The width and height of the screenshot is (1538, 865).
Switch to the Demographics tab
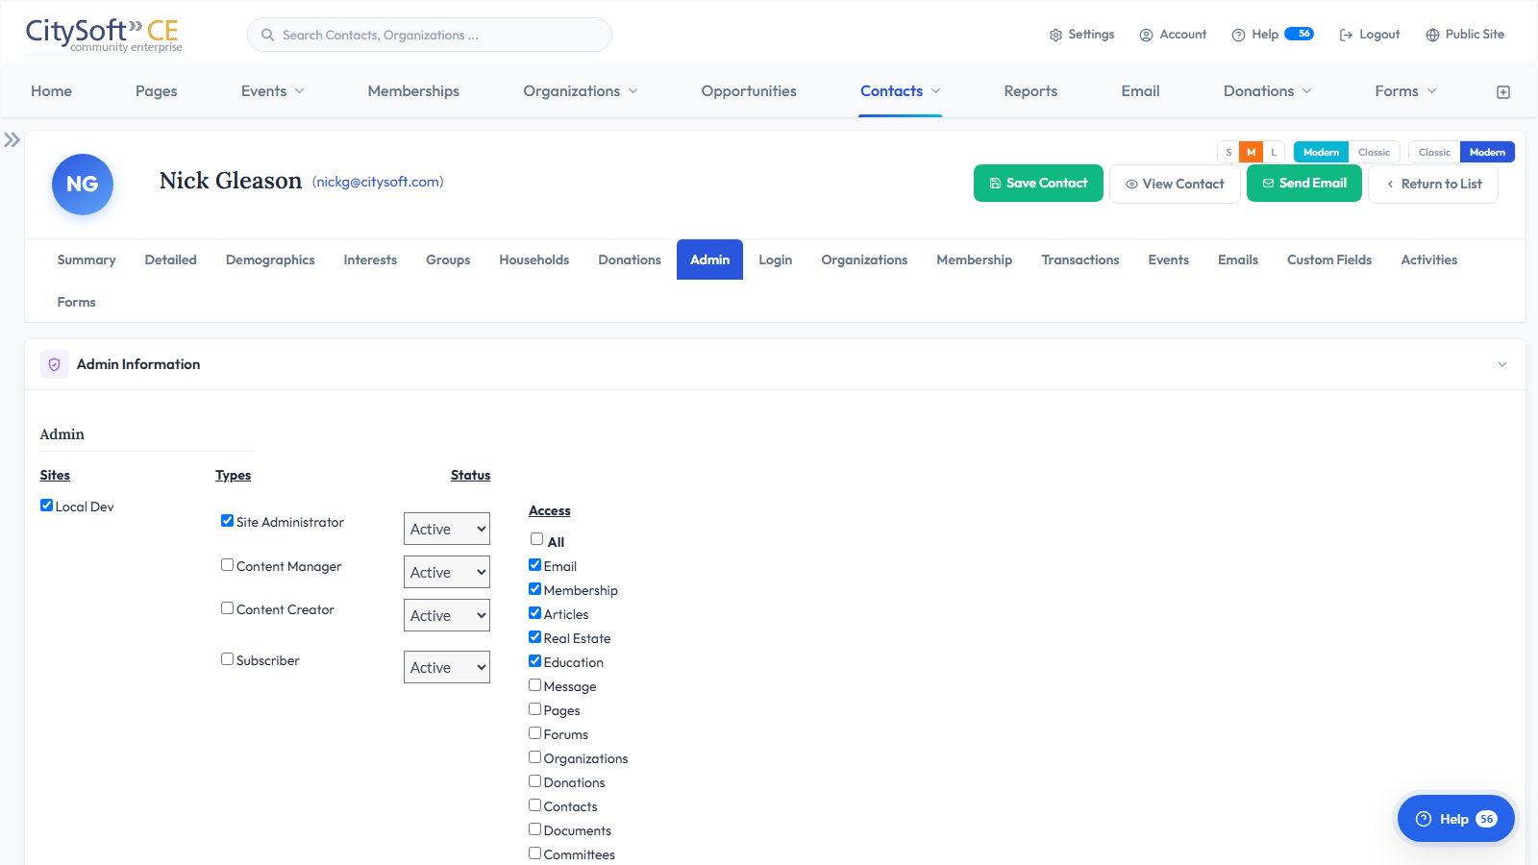270,259
